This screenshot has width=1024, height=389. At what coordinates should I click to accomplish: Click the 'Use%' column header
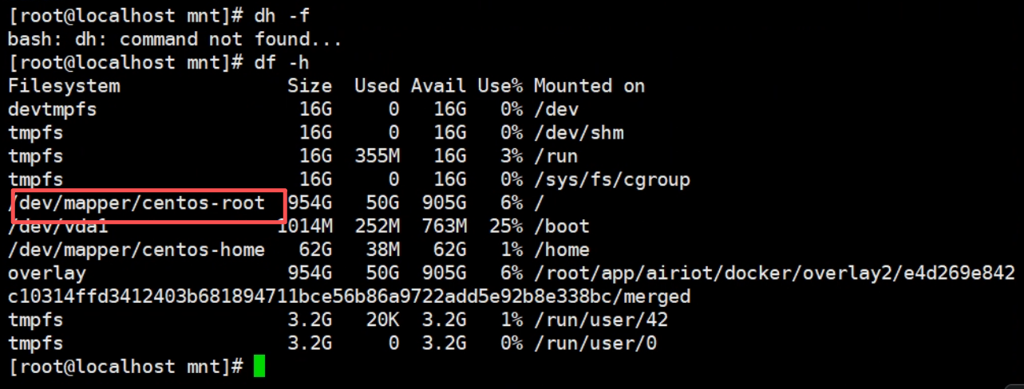pyautogui.click(x=500, y=85)
